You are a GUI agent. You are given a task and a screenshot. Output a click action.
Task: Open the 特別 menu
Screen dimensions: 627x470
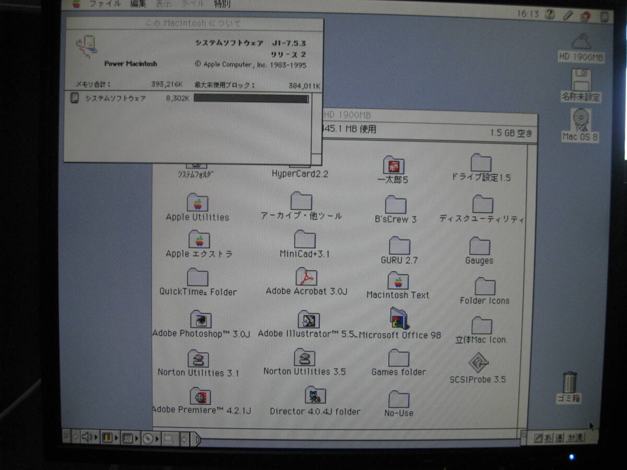(x=223, y=4)
